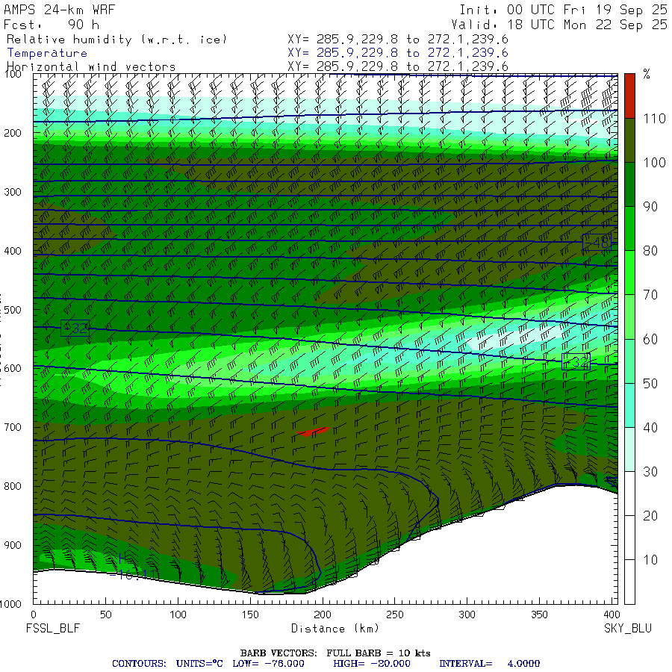Viewport: 672px width, 672px height.
Task: Click the red color swatch above 110
Action: [629, 96]
